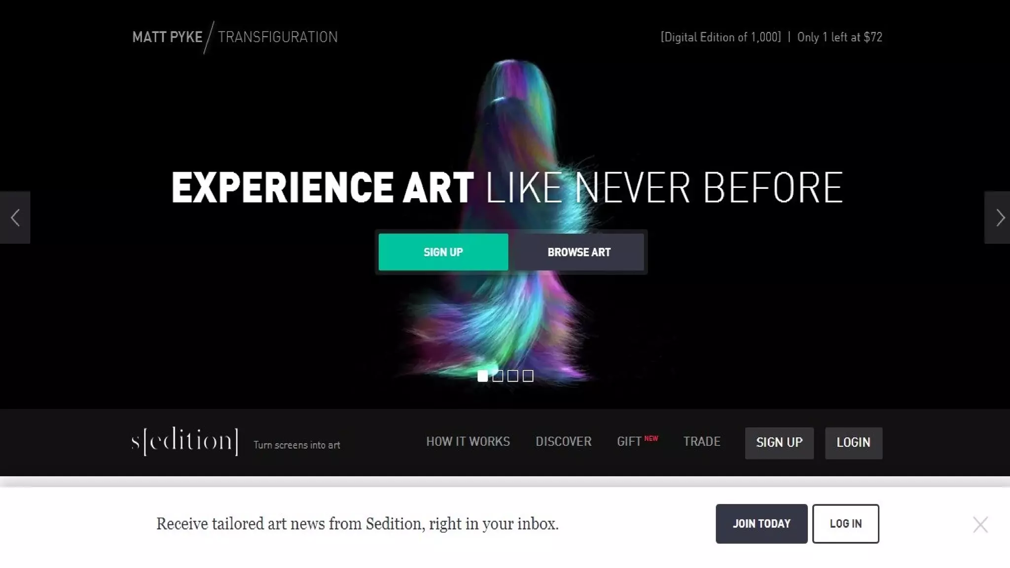Open the s[edition] logo home link

[x=185, y=442]
